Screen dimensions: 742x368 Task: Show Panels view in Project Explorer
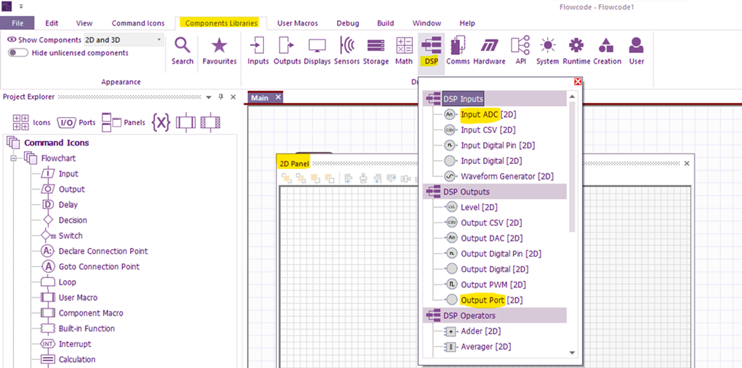click(x=123, y=123)
